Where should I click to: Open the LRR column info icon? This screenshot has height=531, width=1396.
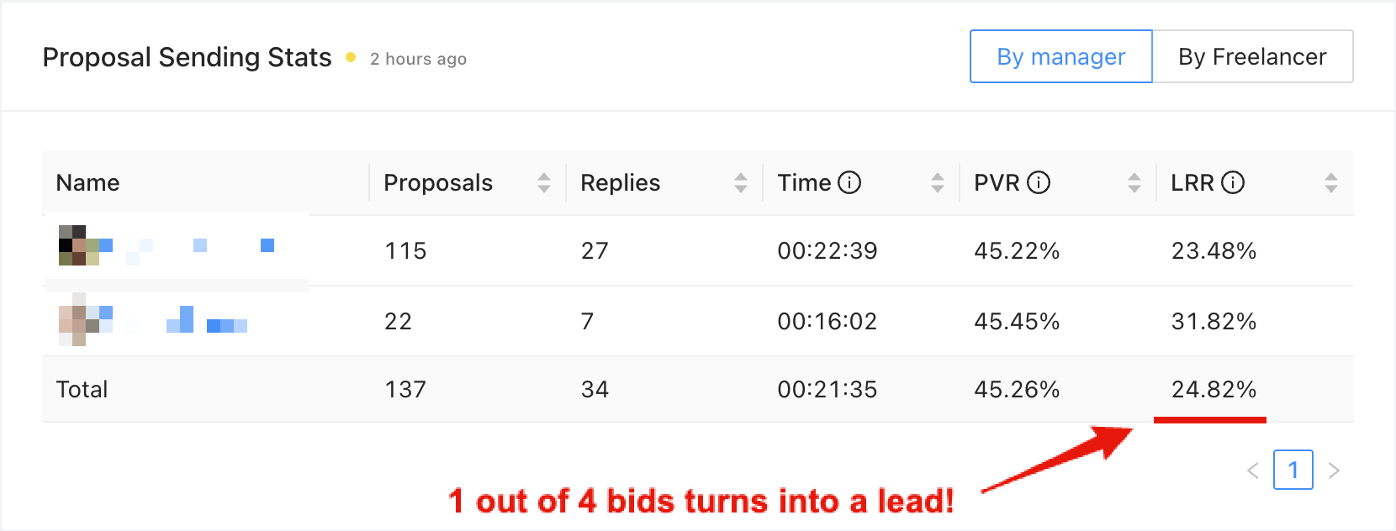[1233, 182]
